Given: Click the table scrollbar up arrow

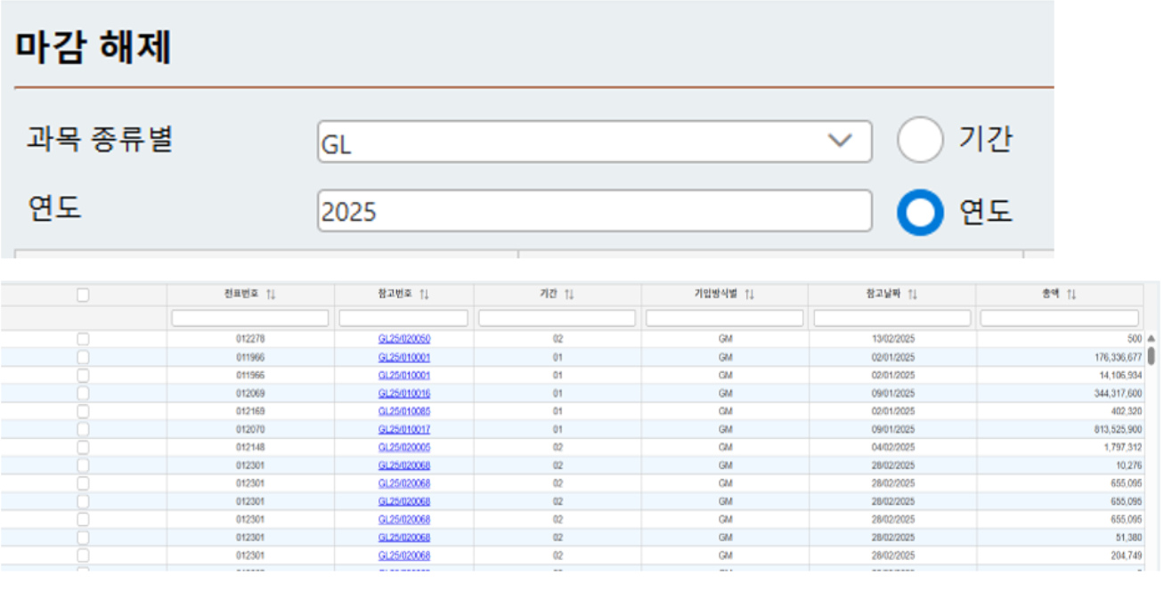Looking at the screenshot, I should tap(1151, 339).
